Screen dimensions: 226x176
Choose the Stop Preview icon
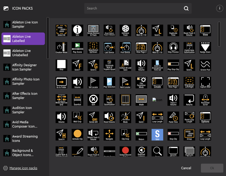click(173, 48)
